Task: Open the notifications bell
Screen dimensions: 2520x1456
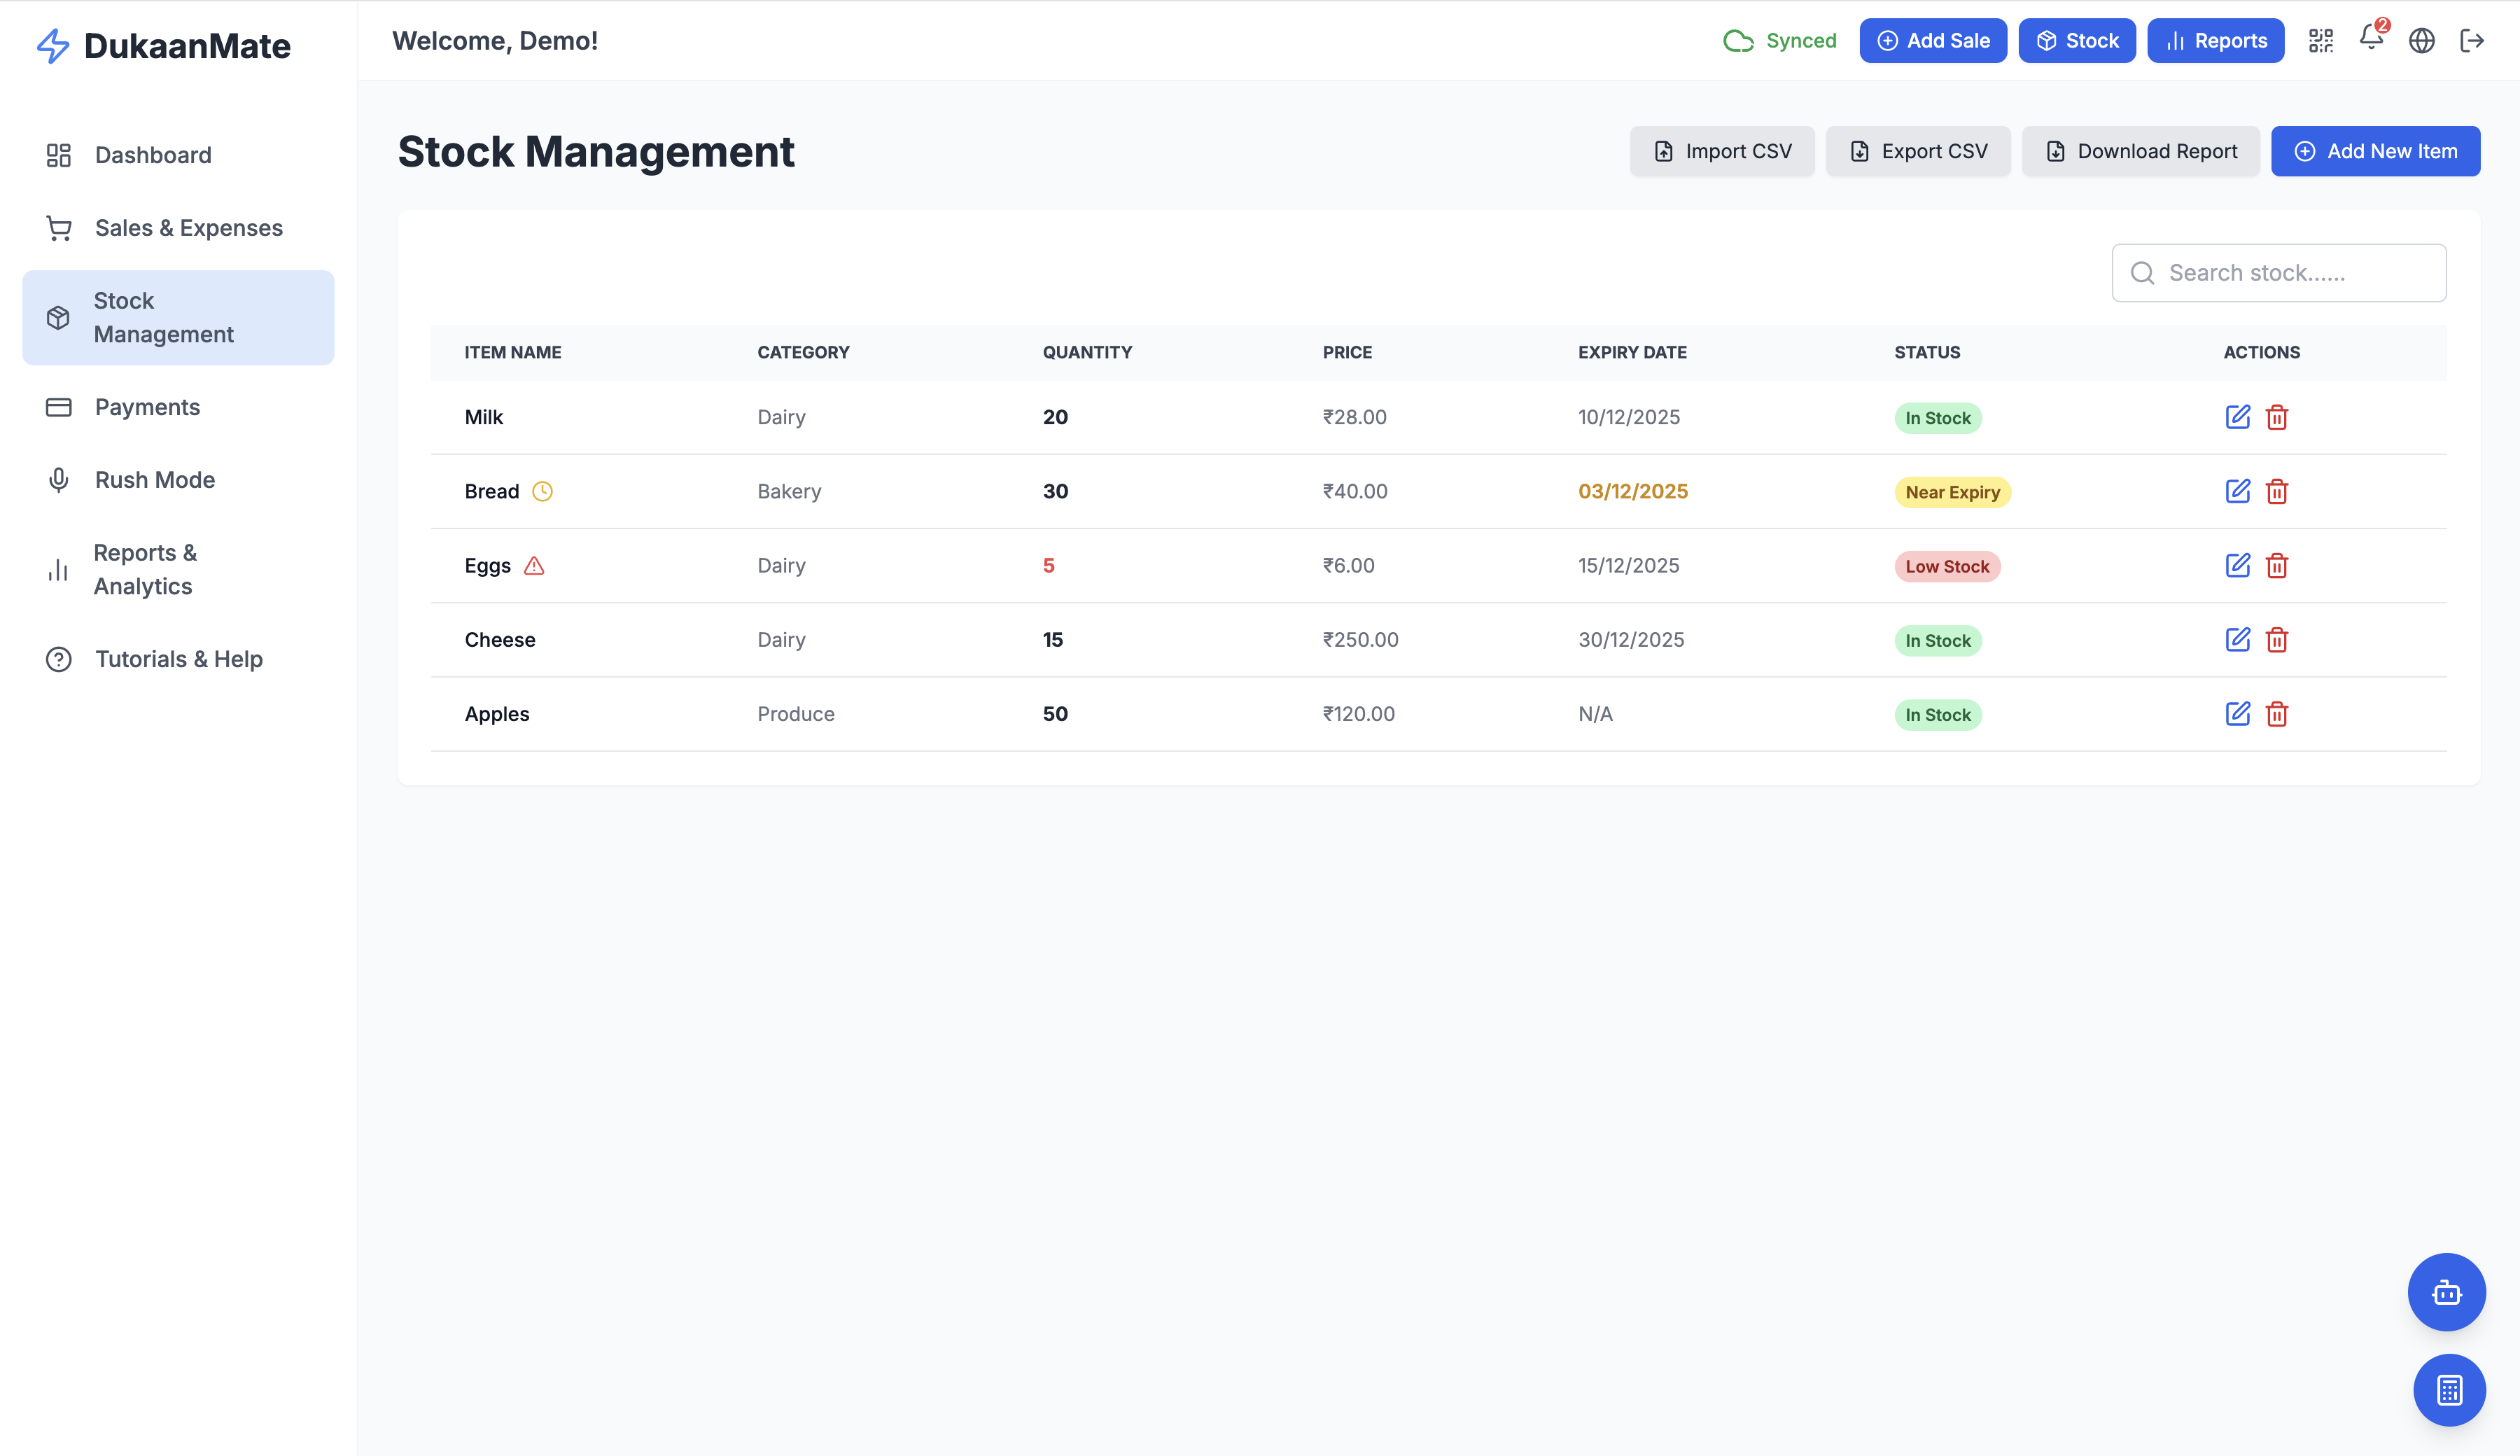Action: (x=2371, y=40)
